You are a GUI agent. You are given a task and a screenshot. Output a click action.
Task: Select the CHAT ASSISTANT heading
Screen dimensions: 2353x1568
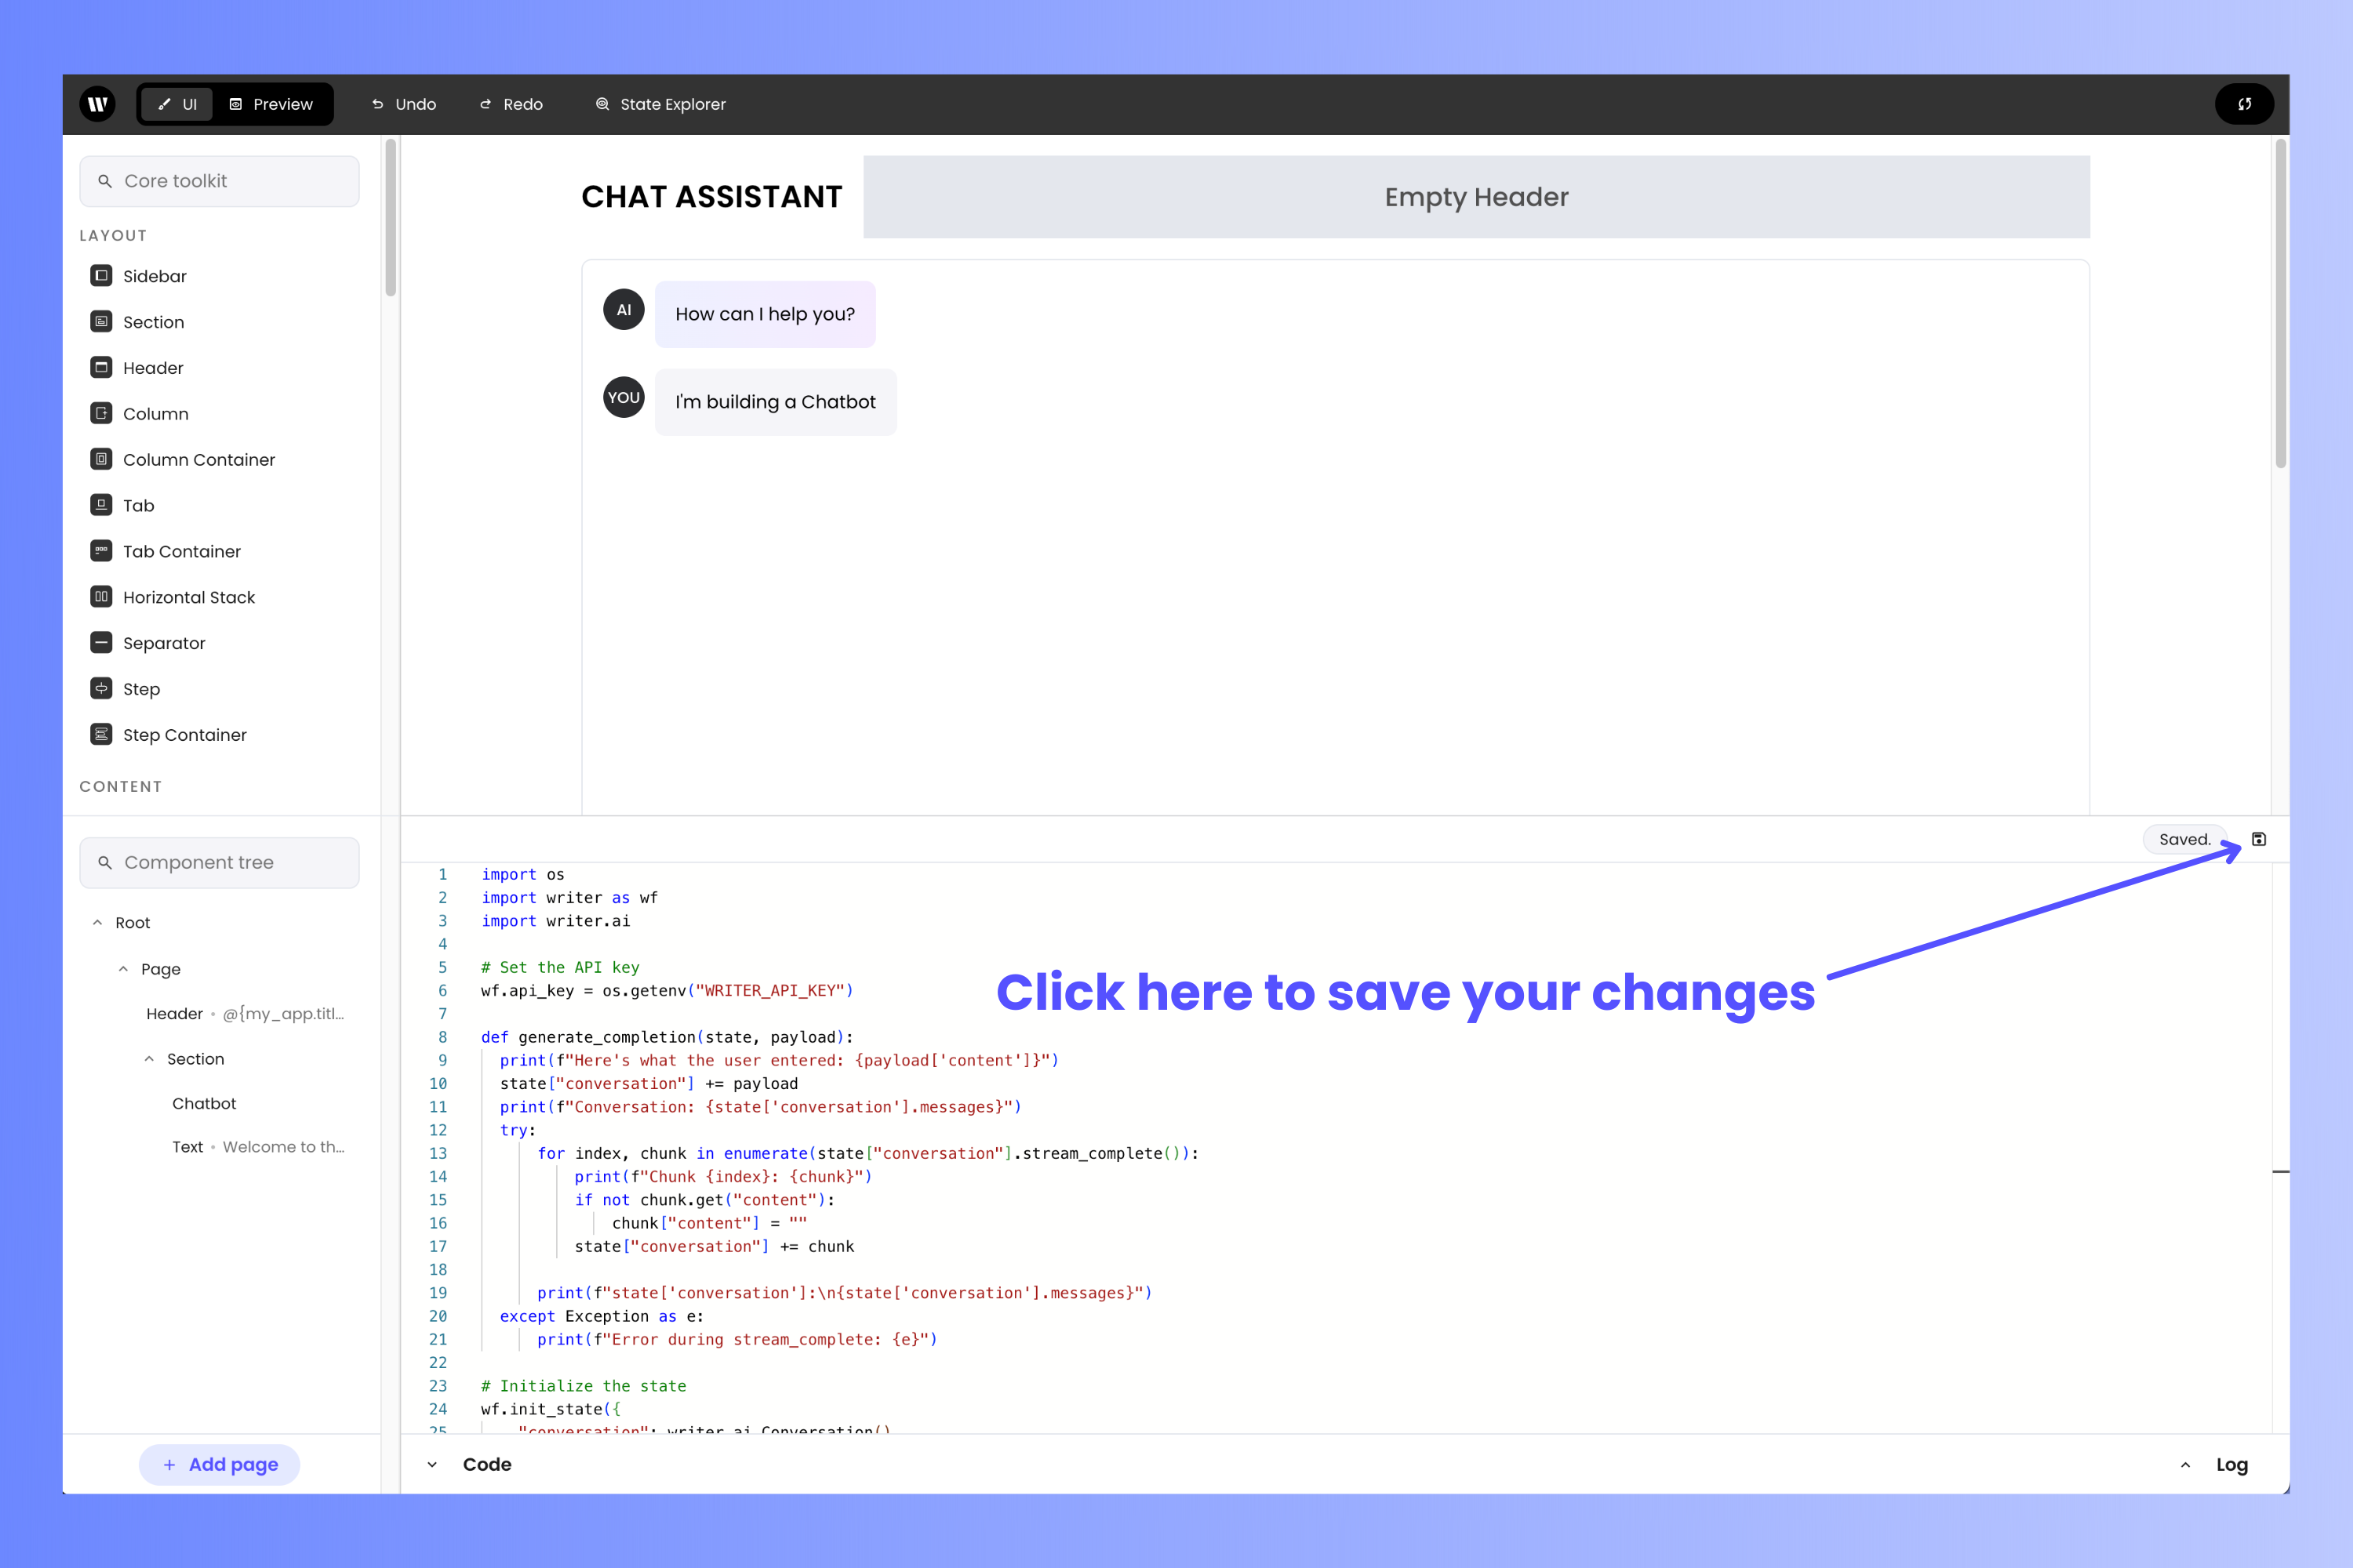coord(711,197)
